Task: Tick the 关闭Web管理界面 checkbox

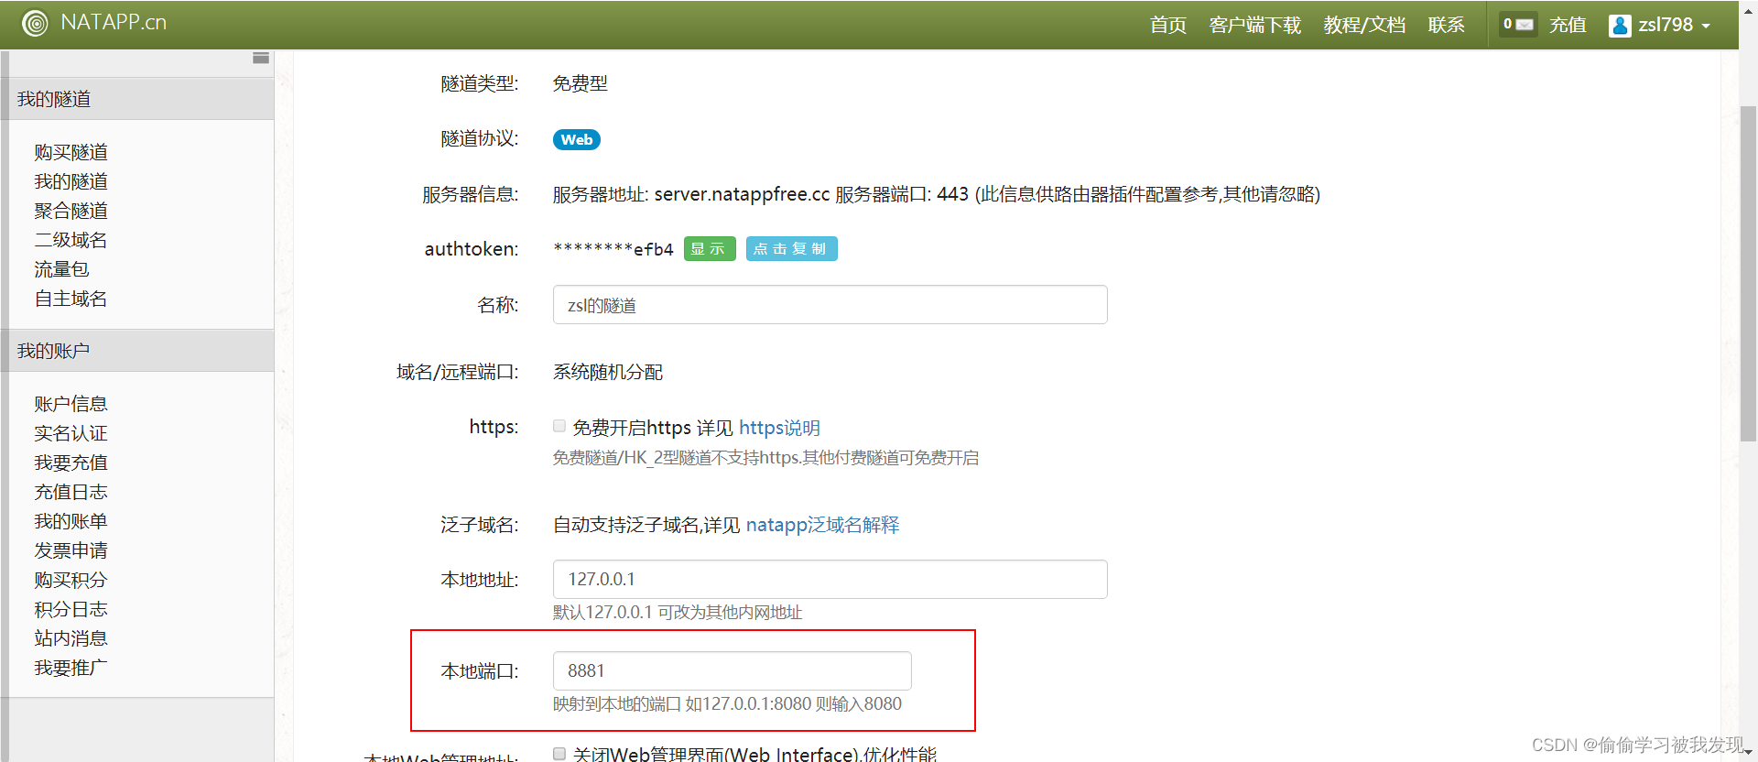Action: (x=559, y=753)
